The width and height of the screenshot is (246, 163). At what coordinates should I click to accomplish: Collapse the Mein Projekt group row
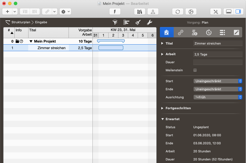tap(31, 41)
